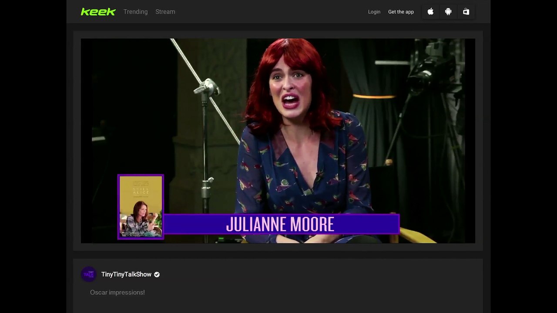Open the Apple app store icon

[430, 12]
